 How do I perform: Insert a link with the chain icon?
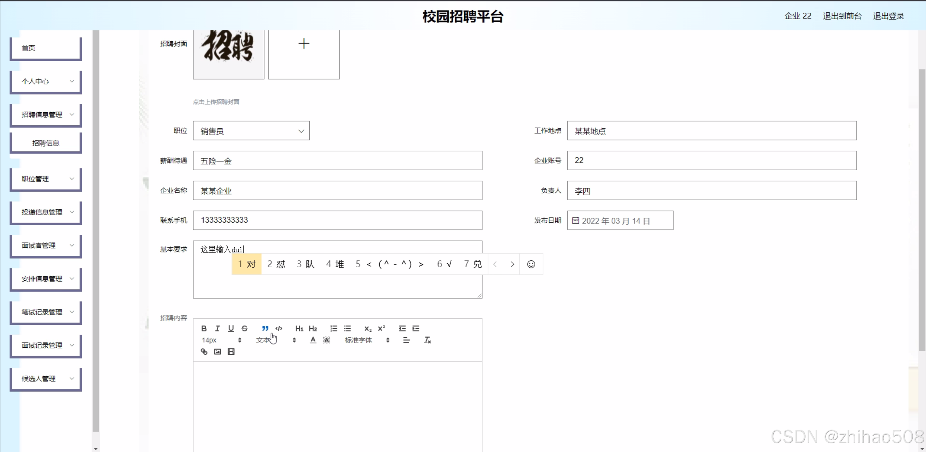[x=204, y=352]
